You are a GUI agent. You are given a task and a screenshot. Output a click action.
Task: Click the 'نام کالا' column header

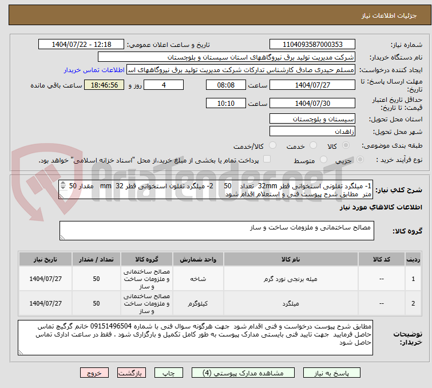tap(291, 259)
